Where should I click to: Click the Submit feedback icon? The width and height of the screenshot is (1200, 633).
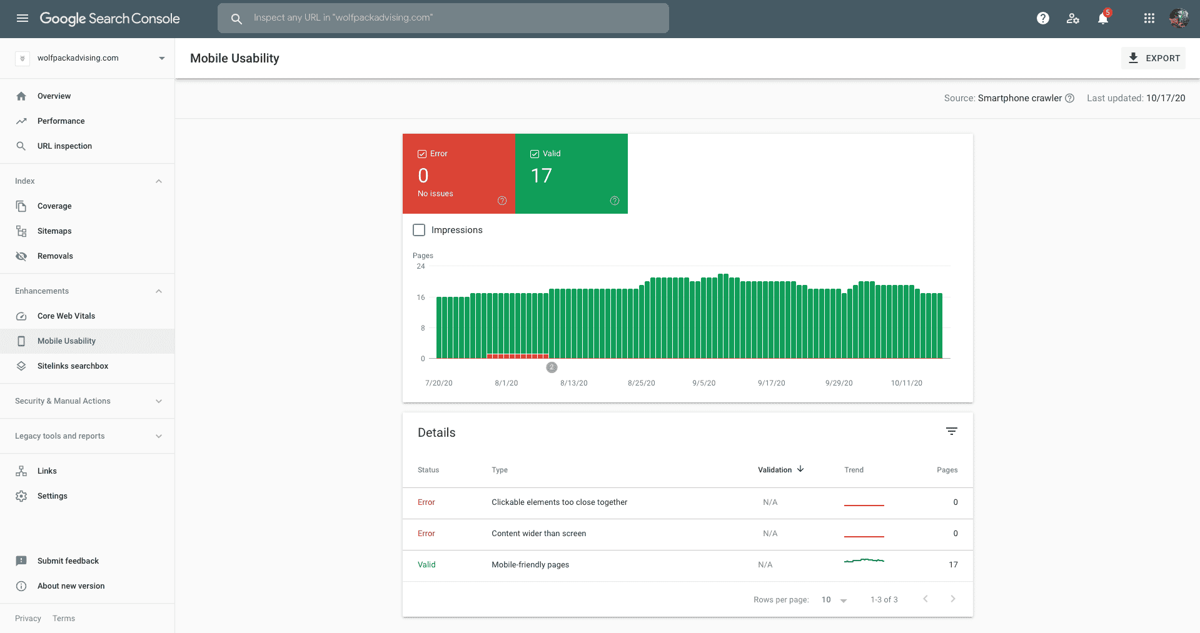coord(21,561)
